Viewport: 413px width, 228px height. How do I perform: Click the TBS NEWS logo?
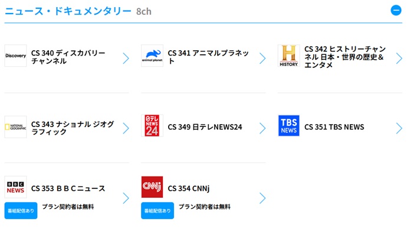(289, 126)
